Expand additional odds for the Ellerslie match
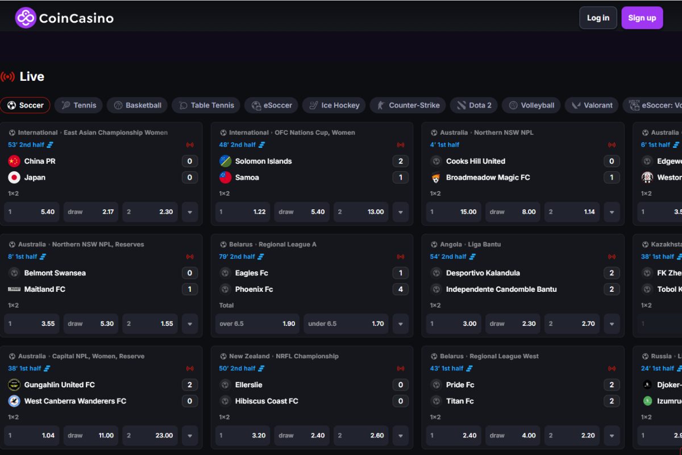This screenshot has height=455, width=682. pyautogui.click(x=401, y=435)
